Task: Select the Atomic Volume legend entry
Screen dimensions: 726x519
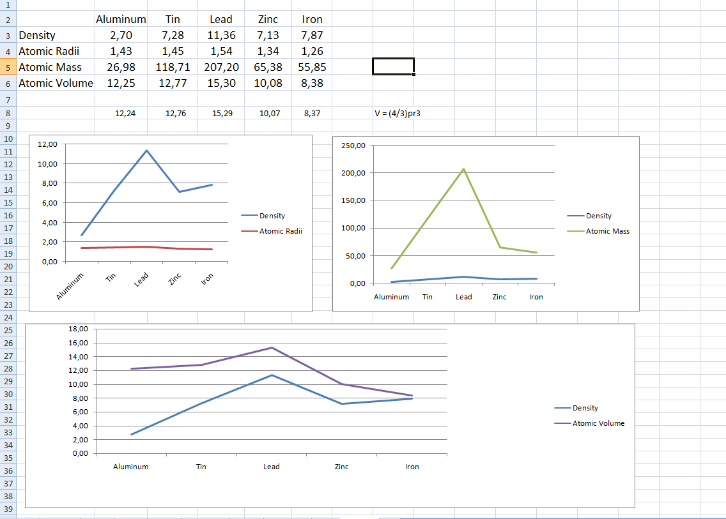Action: pos(598,423)
